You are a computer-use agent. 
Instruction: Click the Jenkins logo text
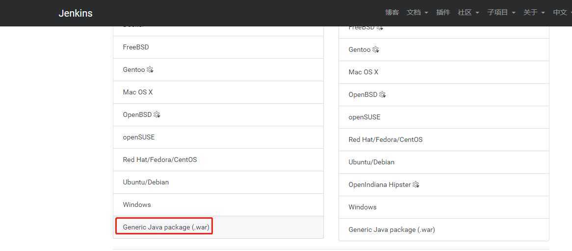[76, 13]
